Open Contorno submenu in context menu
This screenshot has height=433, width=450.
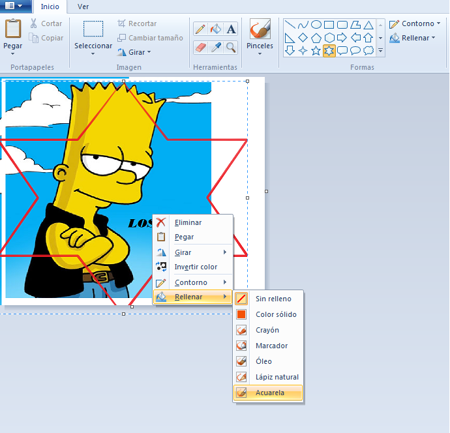[192, 282]
